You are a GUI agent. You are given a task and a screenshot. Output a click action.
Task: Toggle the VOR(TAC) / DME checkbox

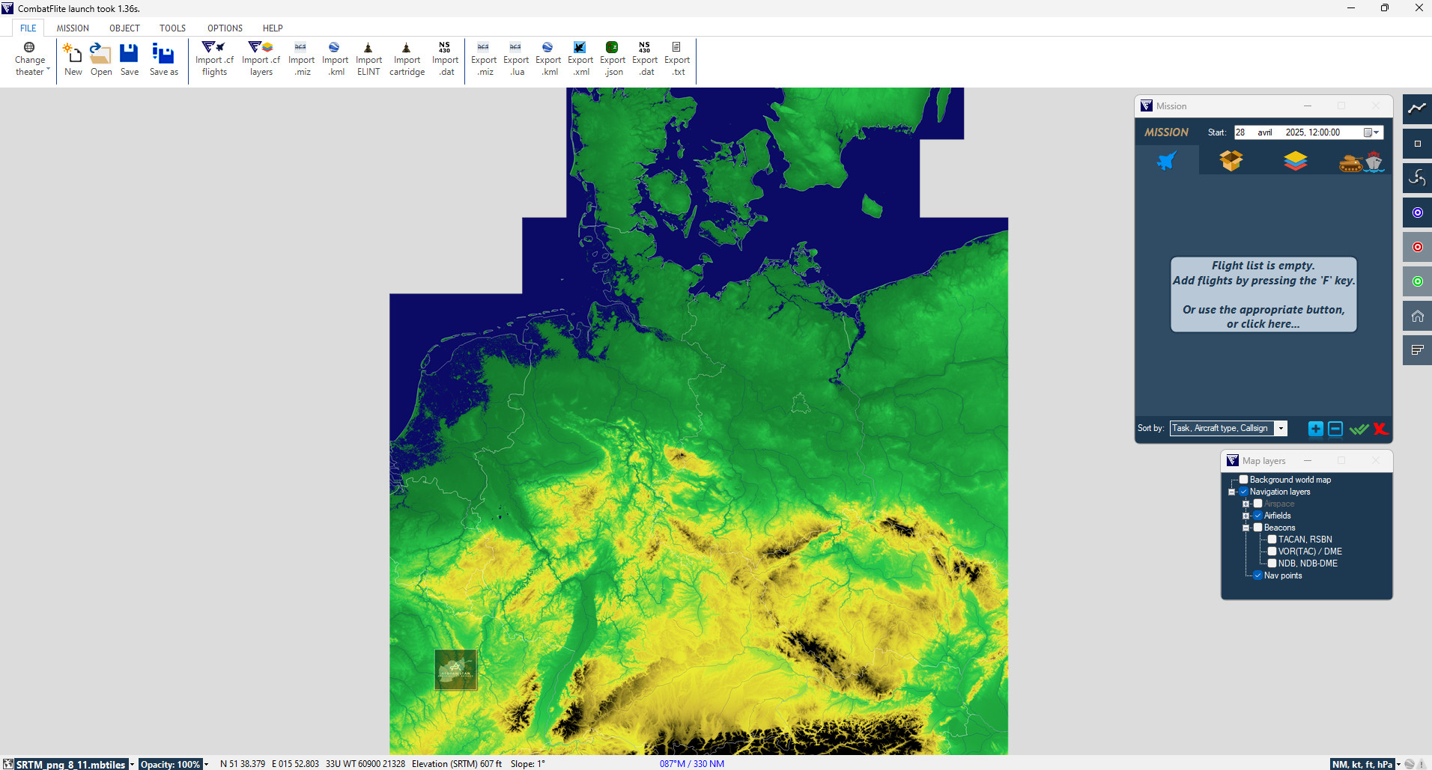pyautogui.click(x=1272, y=551)
